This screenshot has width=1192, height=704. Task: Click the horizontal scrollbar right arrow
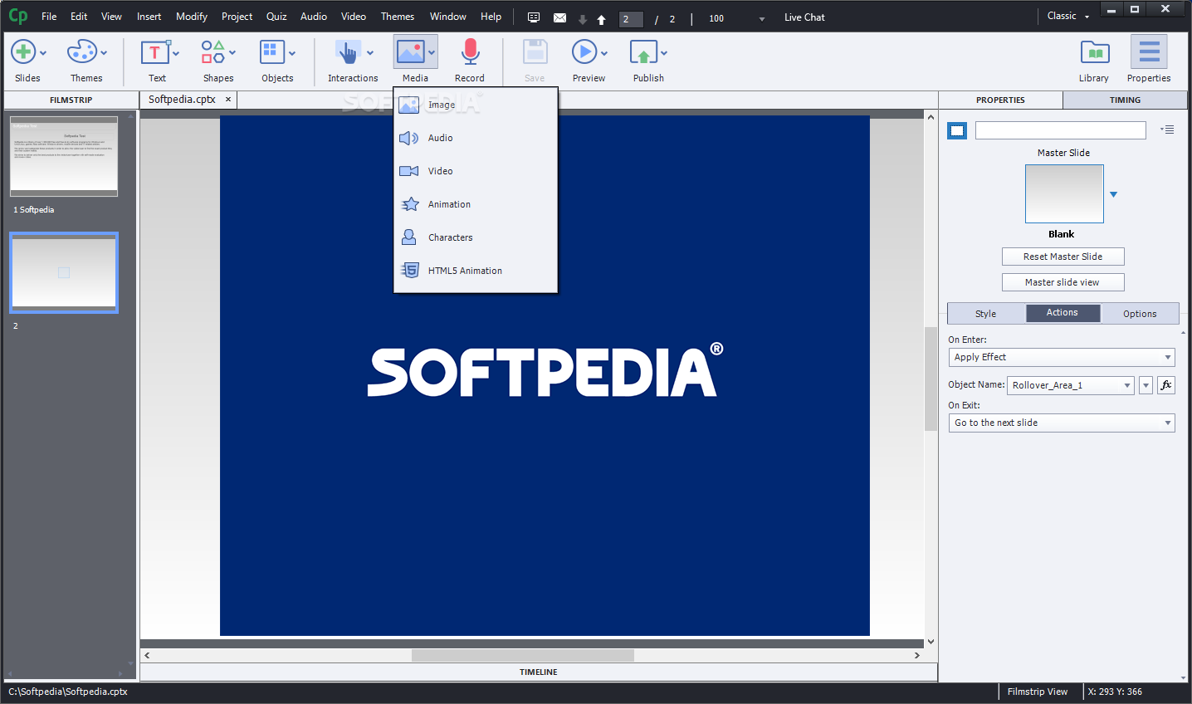pos(917,655)
